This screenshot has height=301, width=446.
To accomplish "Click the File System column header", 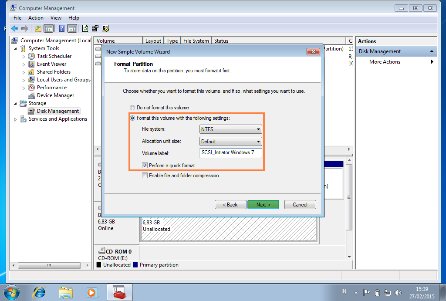I will [x=196, y=41].
